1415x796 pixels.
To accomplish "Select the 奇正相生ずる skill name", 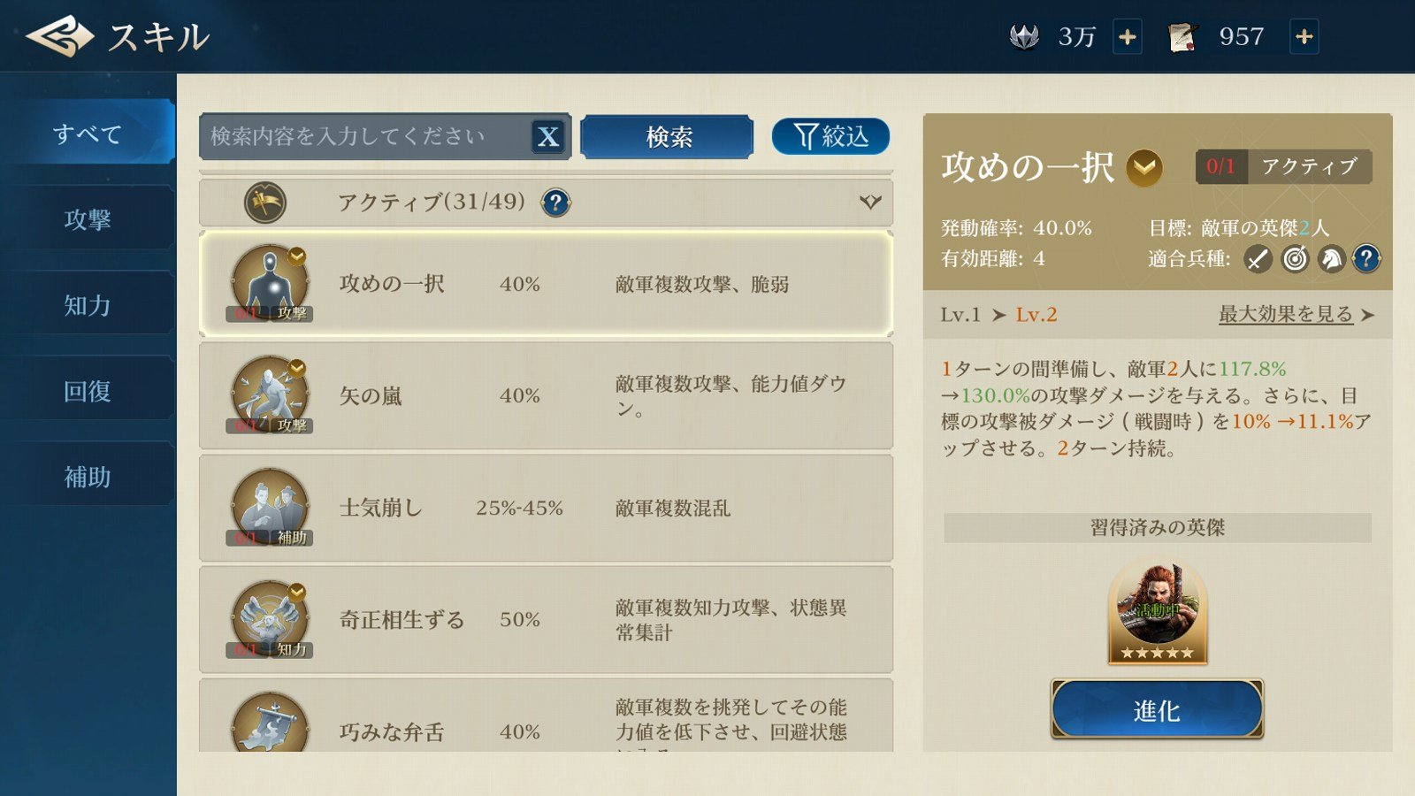I will click(x=402, y=620).
